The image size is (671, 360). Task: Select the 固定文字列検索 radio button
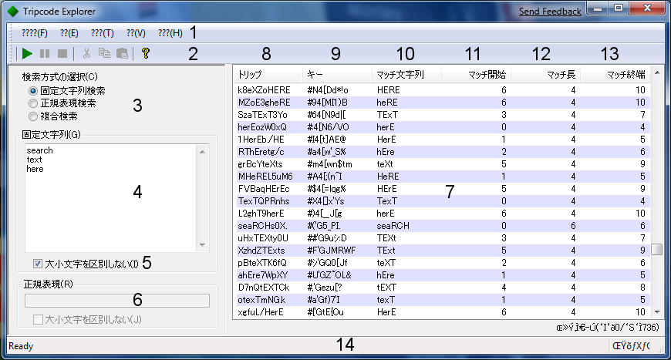point(33,91)
